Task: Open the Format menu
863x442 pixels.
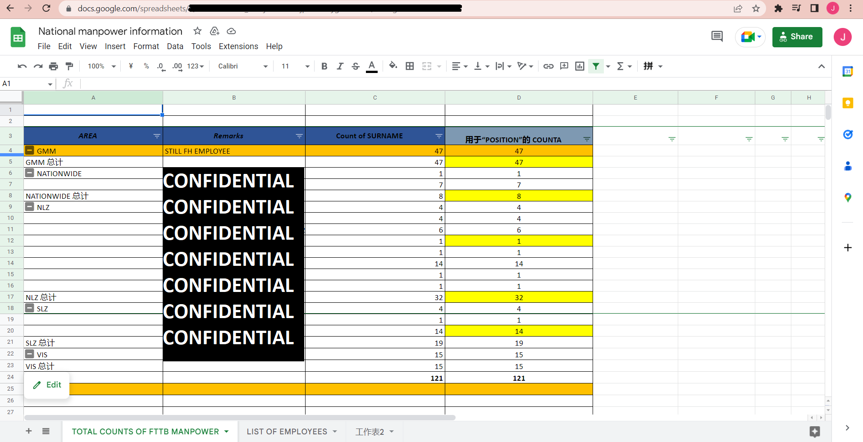Action: pos(146,46)
